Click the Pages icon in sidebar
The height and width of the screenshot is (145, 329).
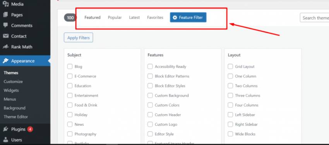(6, 15)
